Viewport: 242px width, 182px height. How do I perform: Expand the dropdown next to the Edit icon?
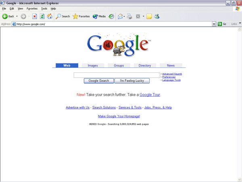[143, 16]
